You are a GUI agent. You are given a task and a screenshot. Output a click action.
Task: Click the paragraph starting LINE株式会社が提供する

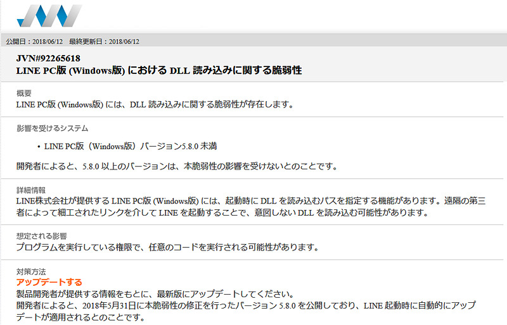click(251, 207)
